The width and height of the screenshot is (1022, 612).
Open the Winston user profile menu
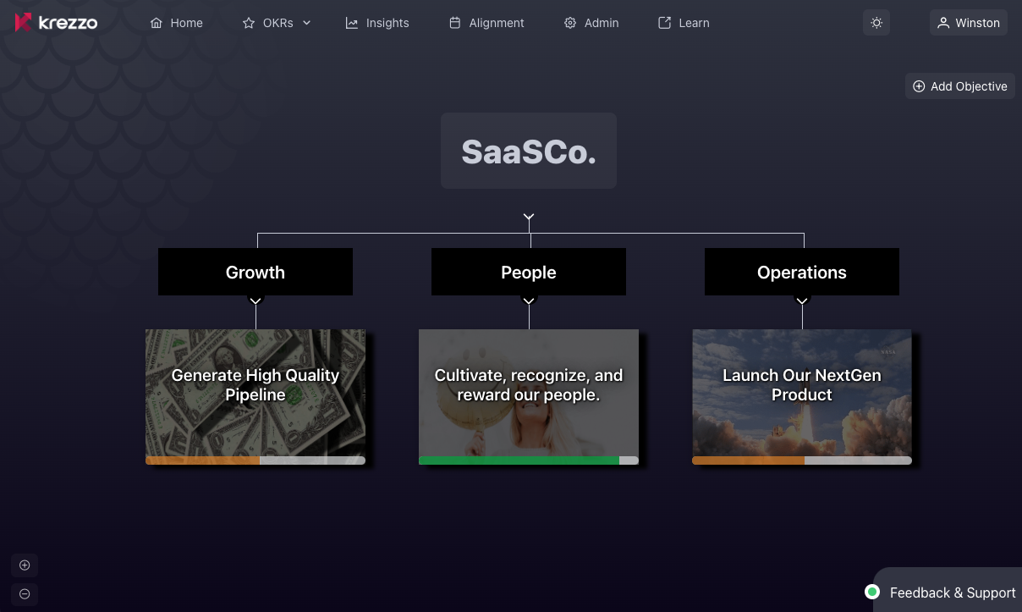coord(969,23)
